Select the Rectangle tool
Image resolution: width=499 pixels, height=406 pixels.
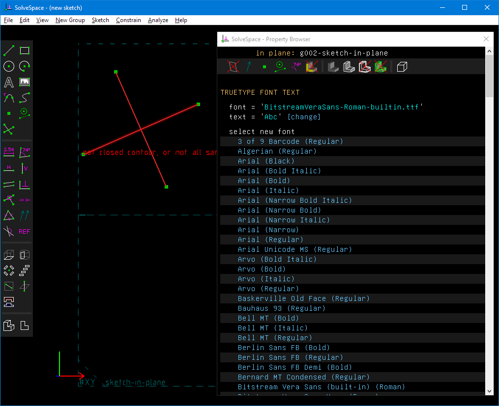pyautogui.click(x=24, y=51)
